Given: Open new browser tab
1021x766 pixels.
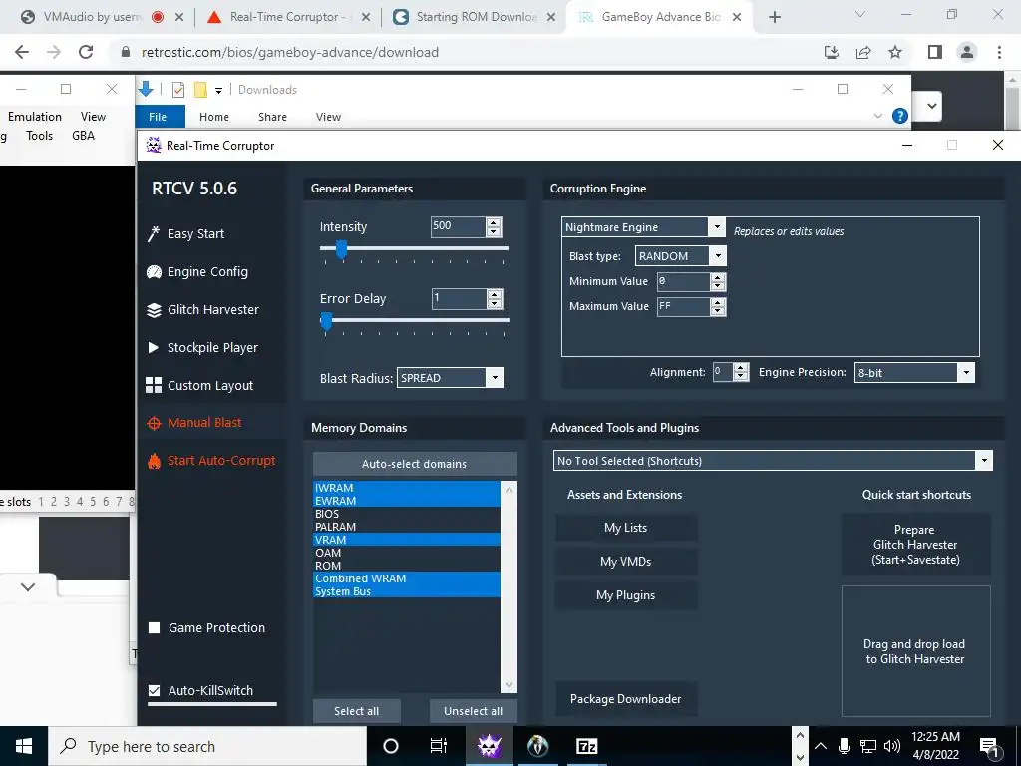Looking at the screenshot, I should point(774,17).
